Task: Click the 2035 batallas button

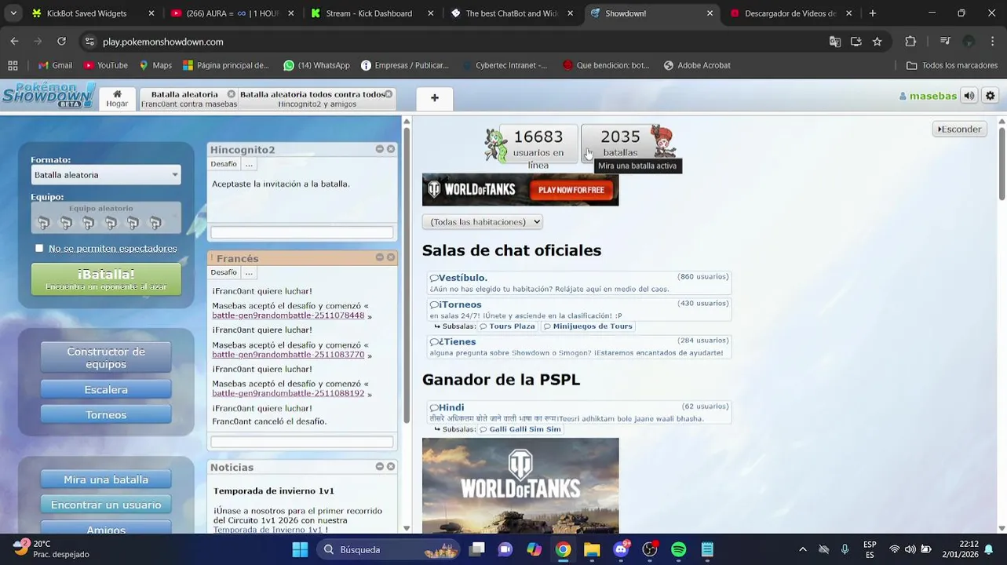Action: 620,144
